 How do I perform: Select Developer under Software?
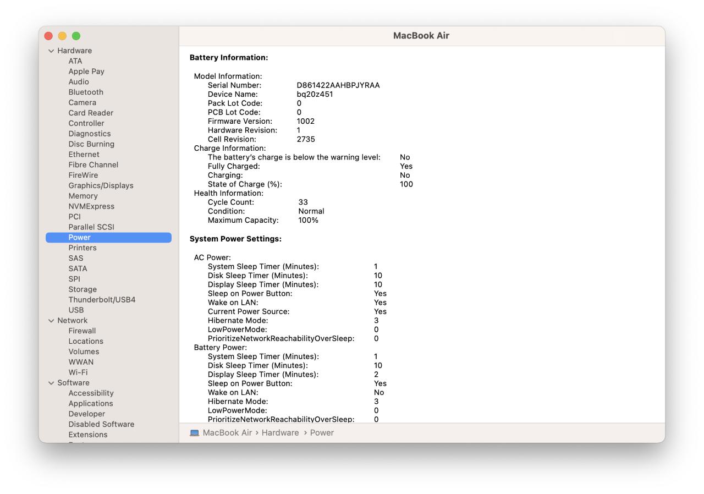[86, 414]
